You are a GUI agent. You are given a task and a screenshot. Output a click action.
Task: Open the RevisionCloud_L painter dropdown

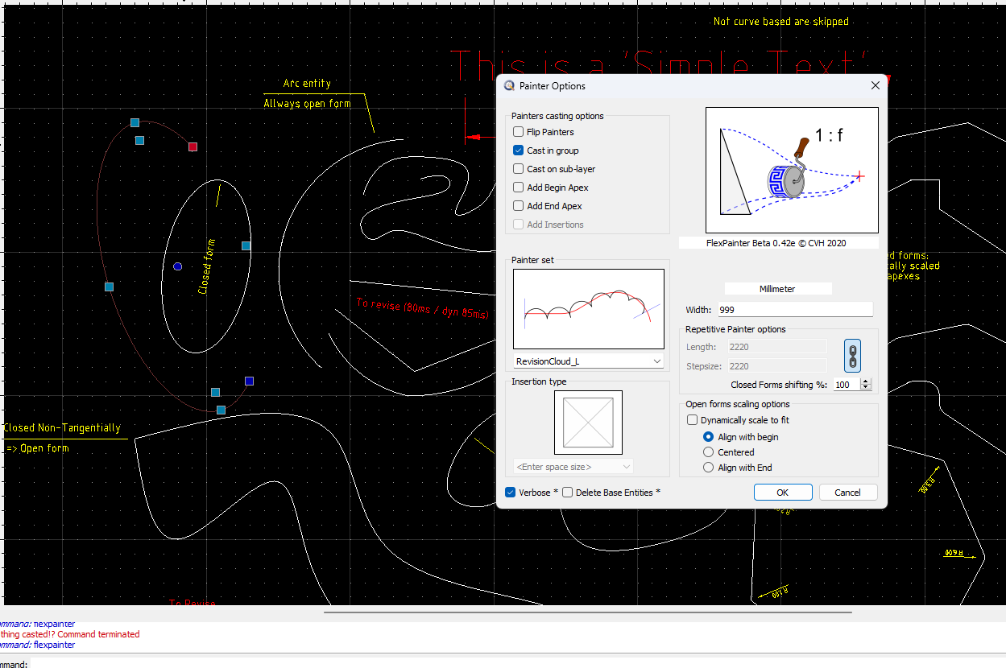[588, 361]
